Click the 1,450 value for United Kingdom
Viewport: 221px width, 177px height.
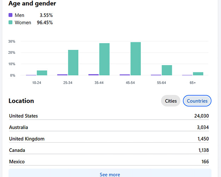[x=203, y=139]
